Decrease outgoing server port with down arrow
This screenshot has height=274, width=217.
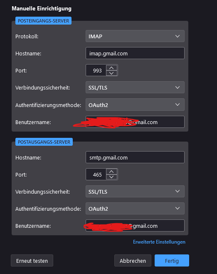tap(112, 177)
